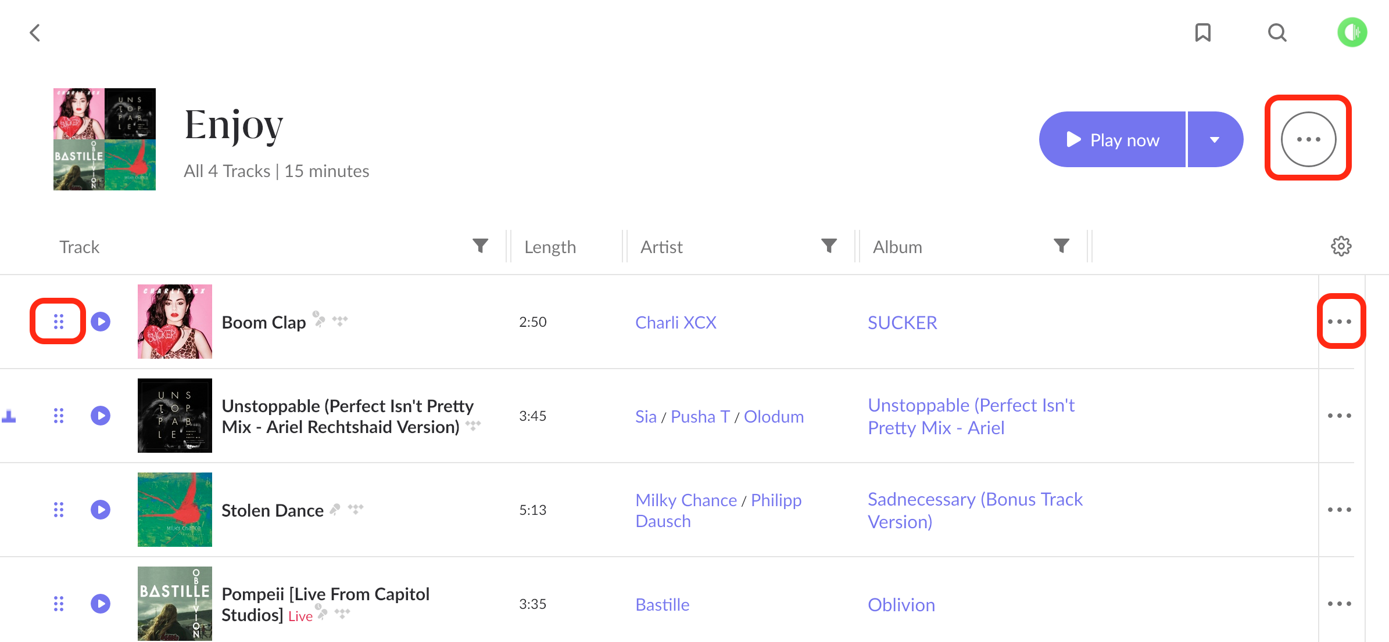Image resolution: width=1389 pixels, height=642 pixels.
Task: Open the playlist's circular three-dot menu
Action: 1308,139
